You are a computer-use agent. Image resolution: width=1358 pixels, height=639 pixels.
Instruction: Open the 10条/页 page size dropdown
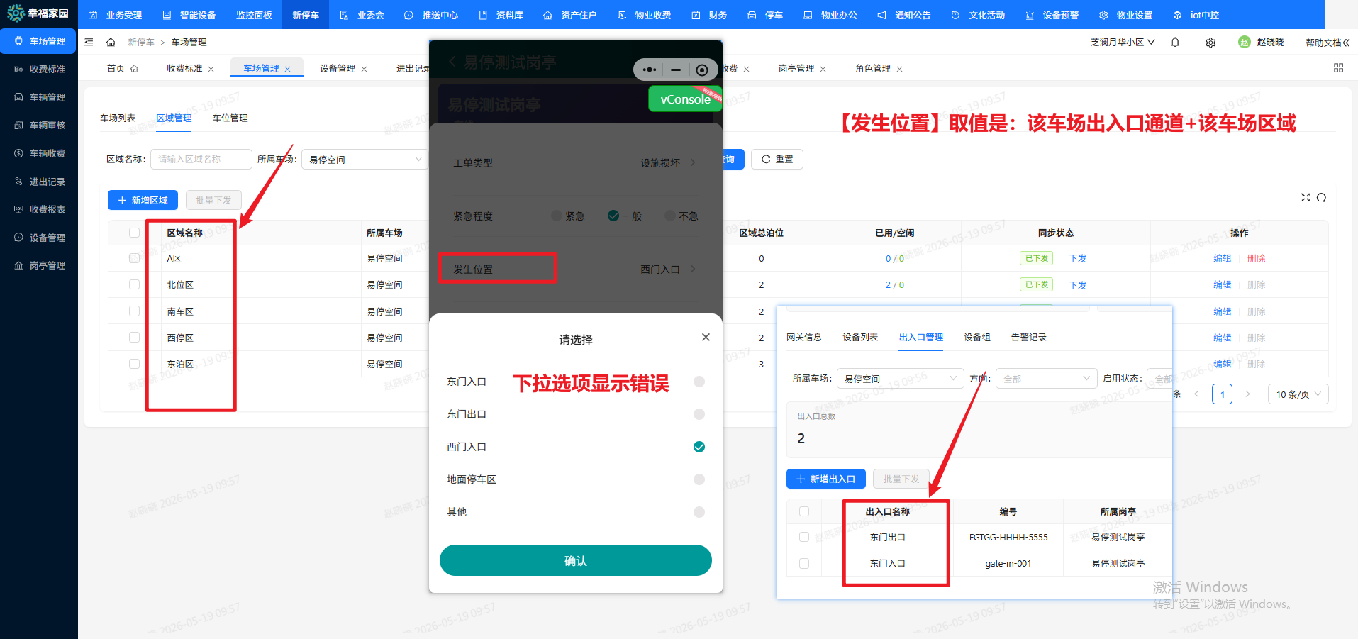(x=1298, y=394)
